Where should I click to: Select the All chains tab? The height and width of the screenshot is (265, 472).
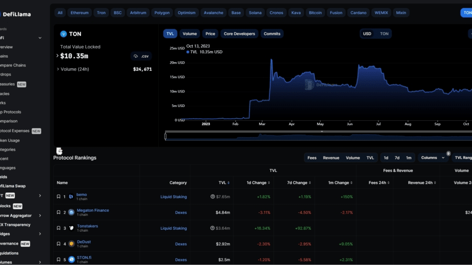coord(60,12)
